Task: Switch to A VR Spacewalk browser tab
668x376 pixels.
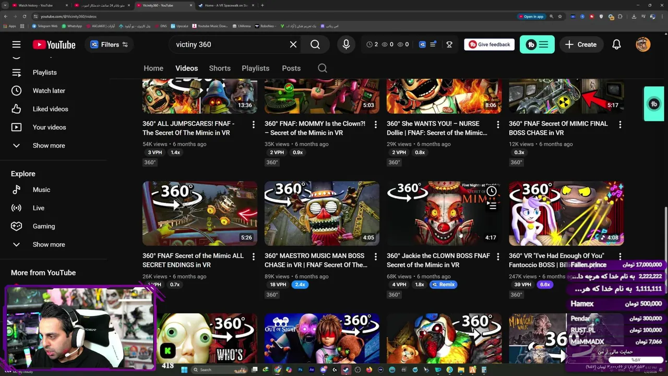Action: click(x=226, y=5)
